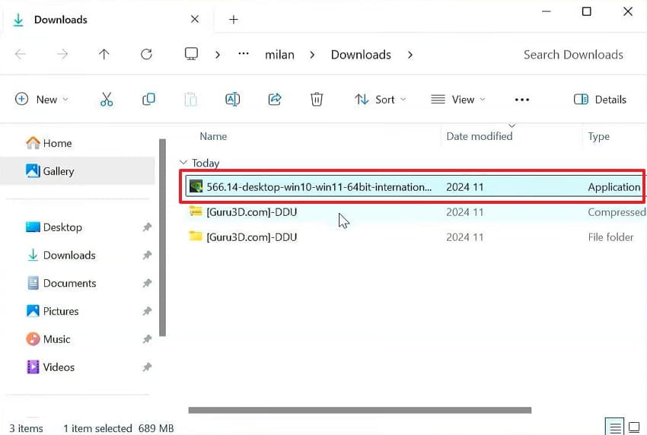647x435 pixels.
Task: Unpin Downloads from quick access
Action: click(x=148, y=255)
